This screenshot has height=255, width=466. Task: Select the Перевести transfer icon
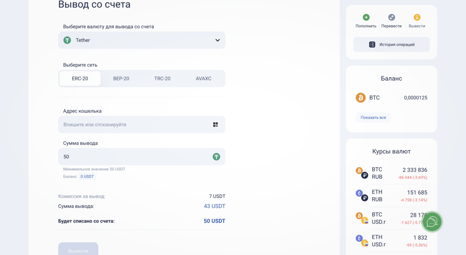pyautogui.click(x=391, y=17)
